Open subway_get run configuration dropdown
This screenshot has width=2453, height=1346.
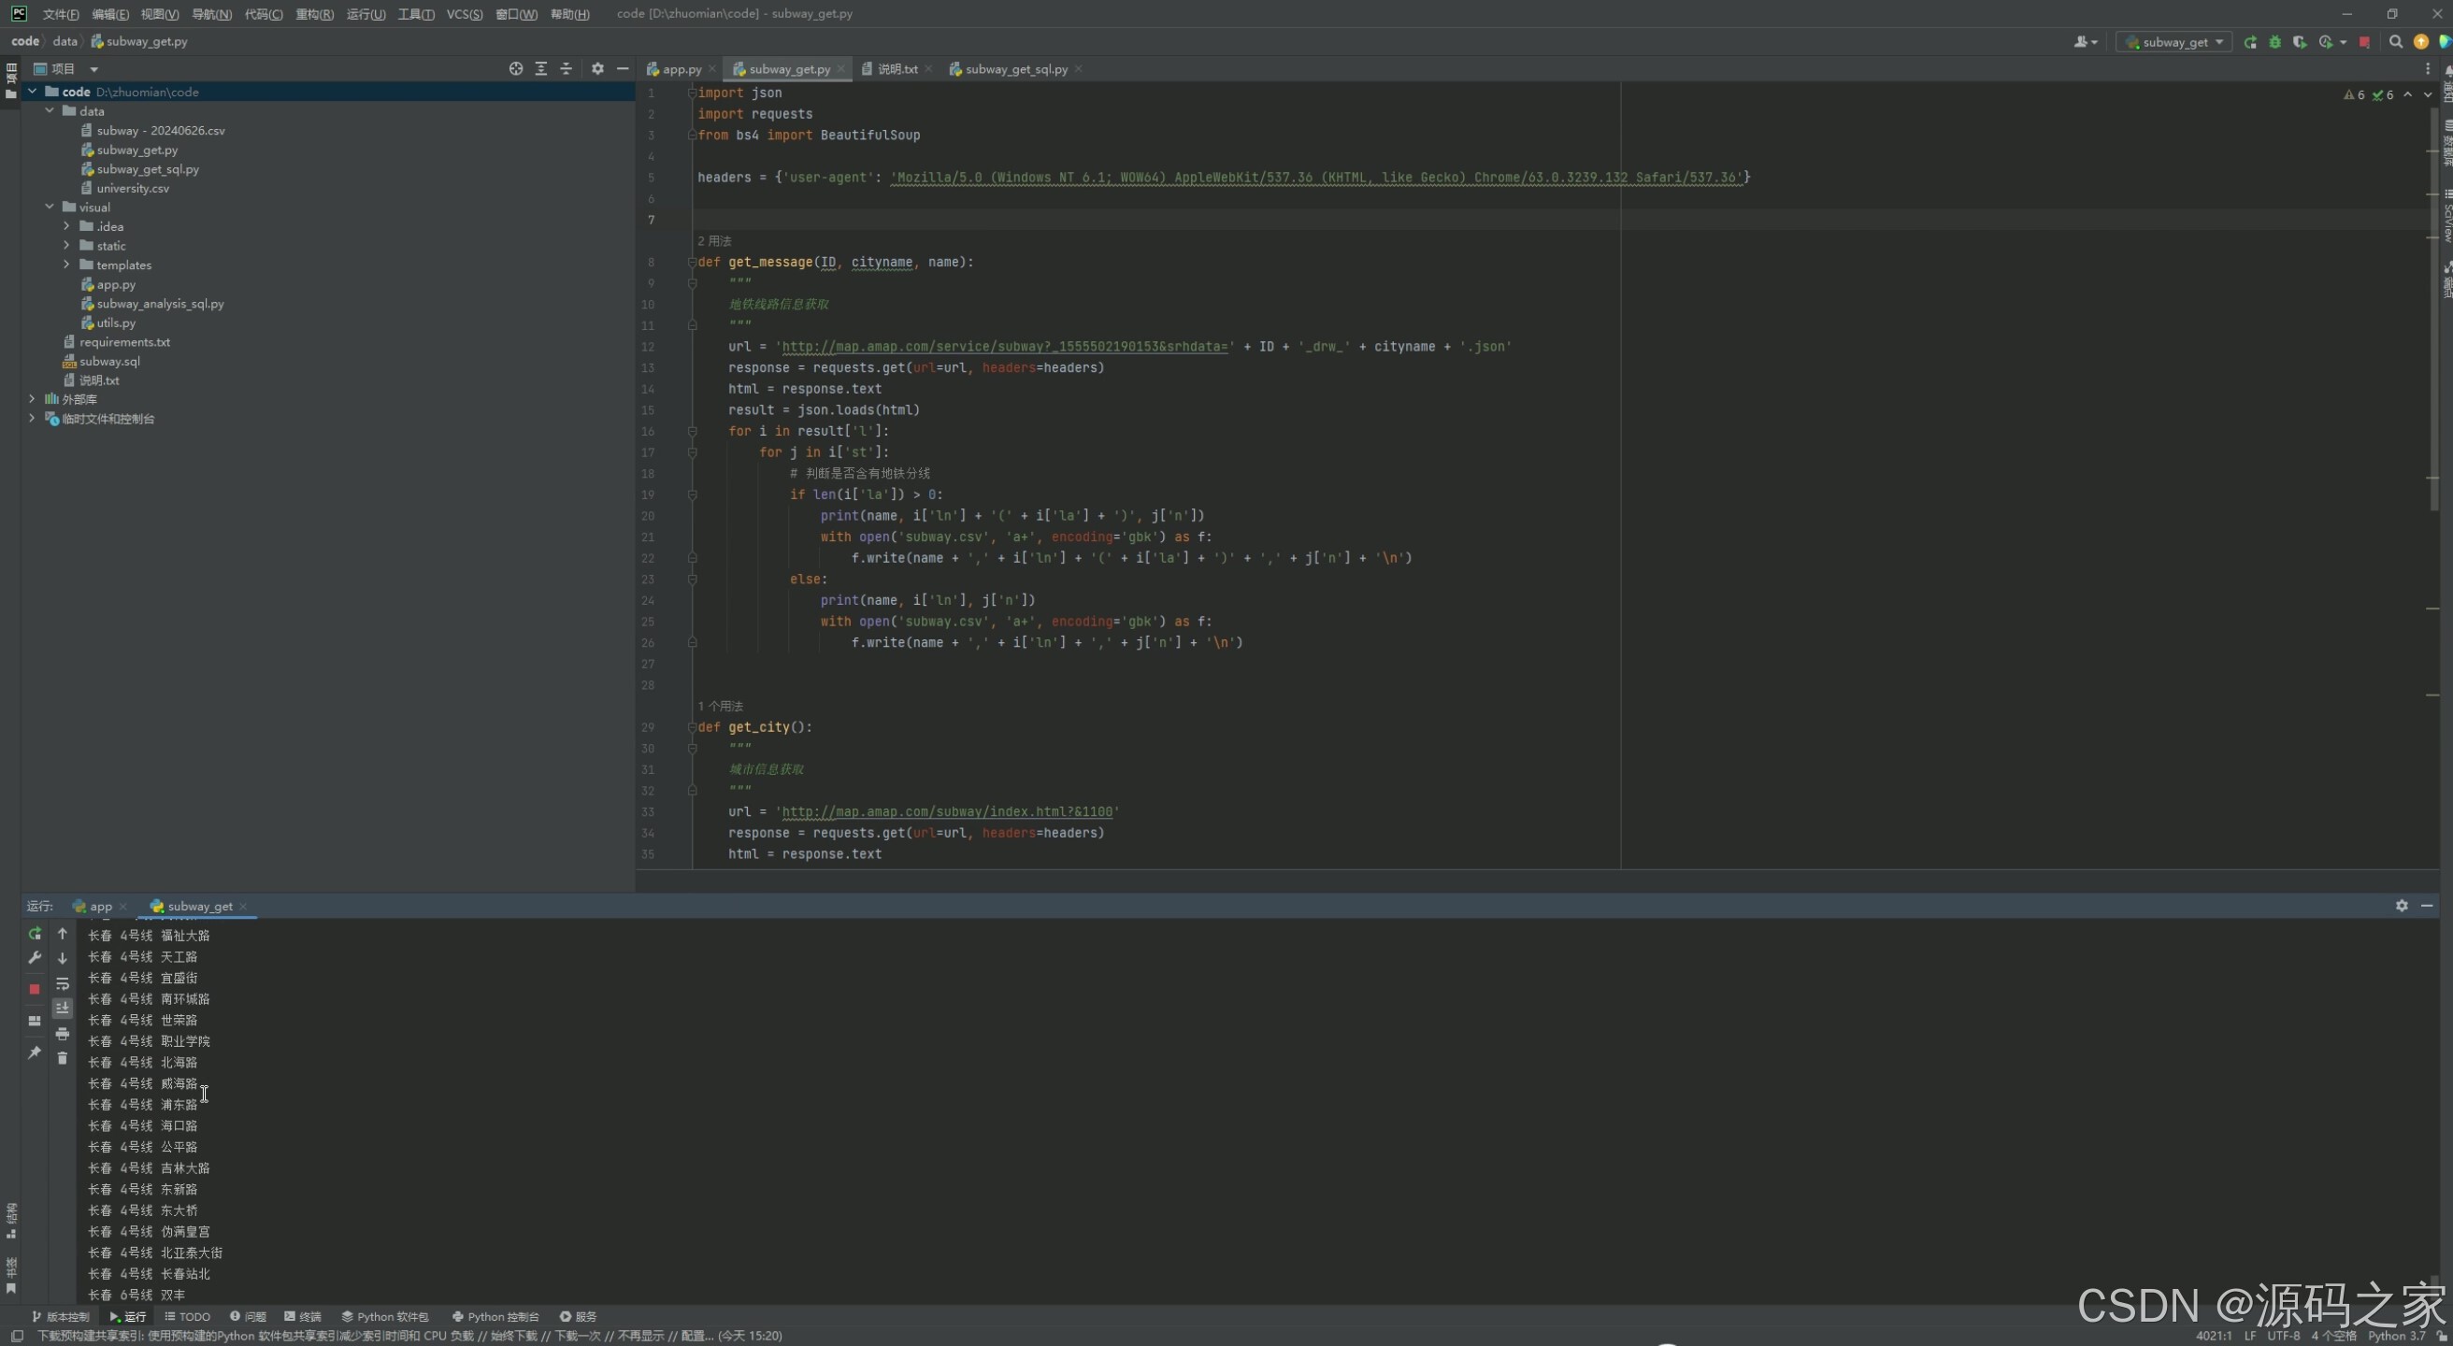[x=2175, y=42]
